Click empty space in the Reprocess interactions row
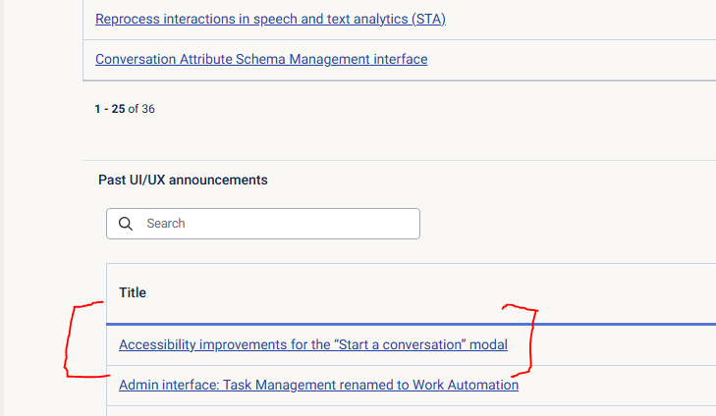The height and width of the screenshot is (416, 716). (589, 19)
